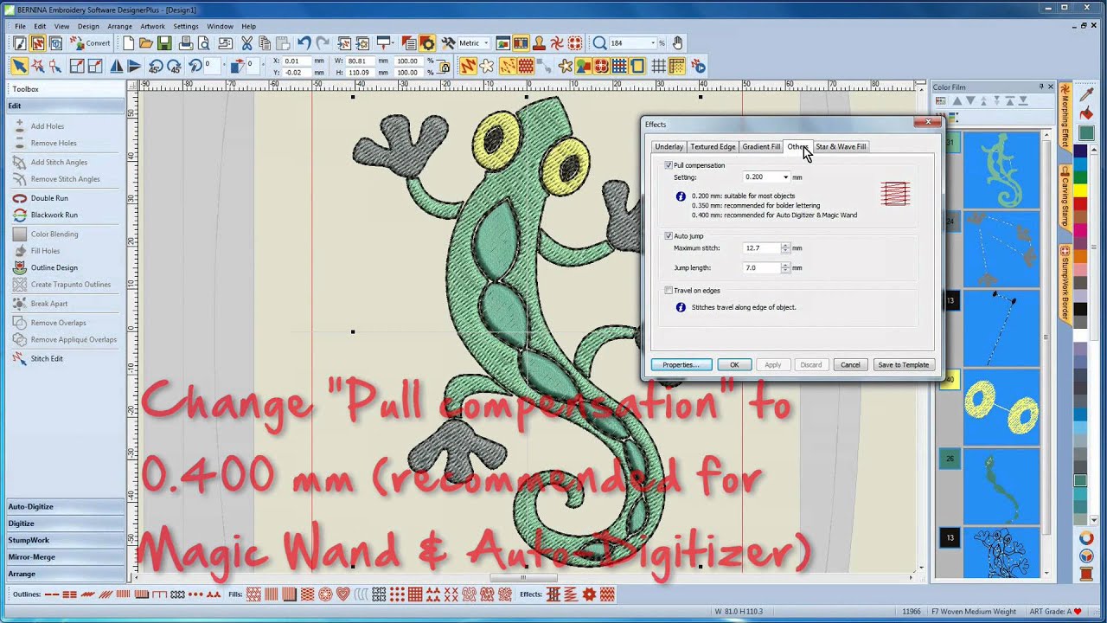Image resolution: width=1107 pixels, height=623 pixels.
Task: Click the Stitch Edit tool
Action: point(47,358)
